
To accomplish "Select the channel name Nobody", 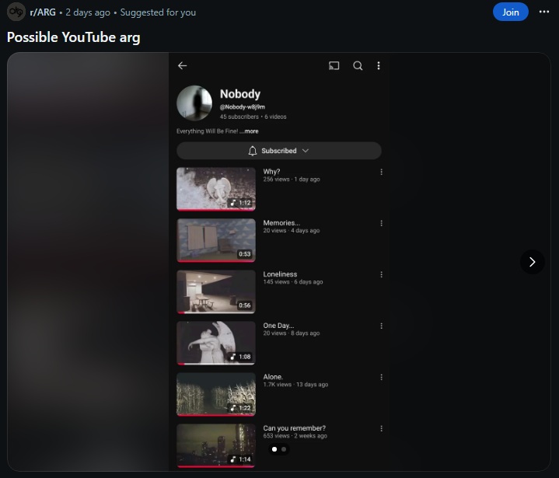I will coord(240,94).
